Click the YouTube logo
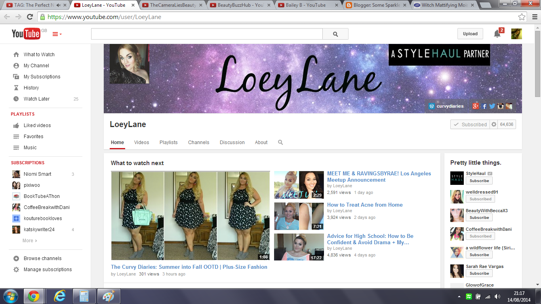 click(26, 34)
